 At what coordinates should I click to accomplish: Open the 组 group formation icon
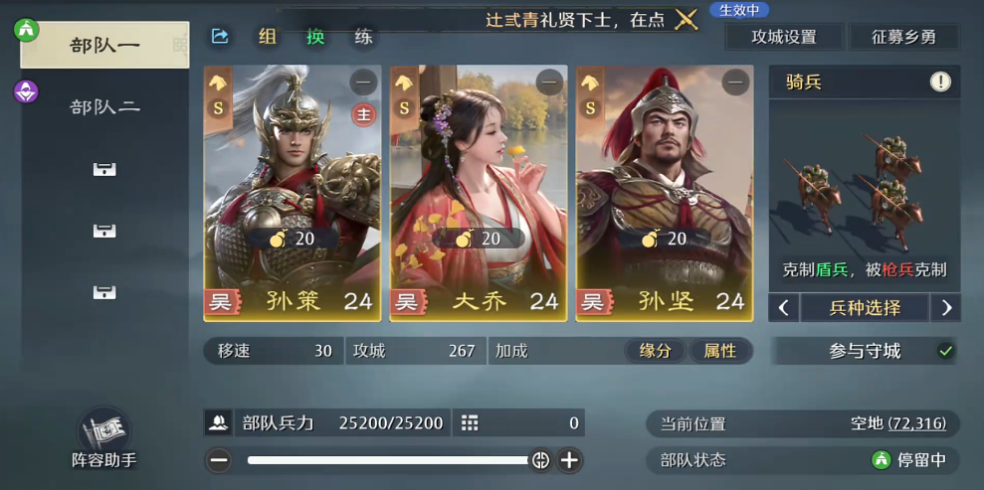tap(268, 37)
